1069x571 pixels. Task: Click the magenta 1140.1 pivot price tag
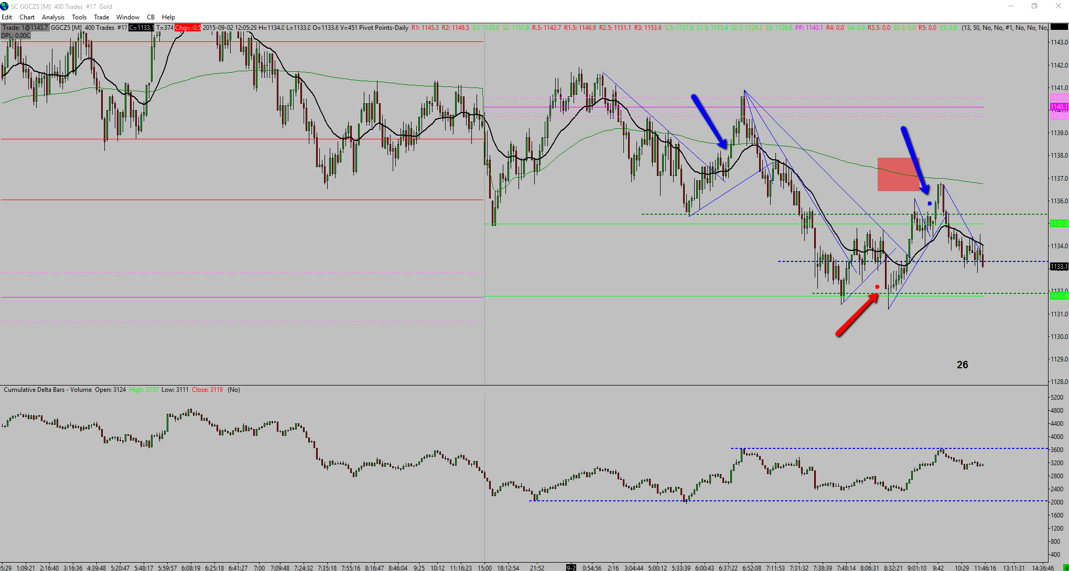coord(1059,107)
